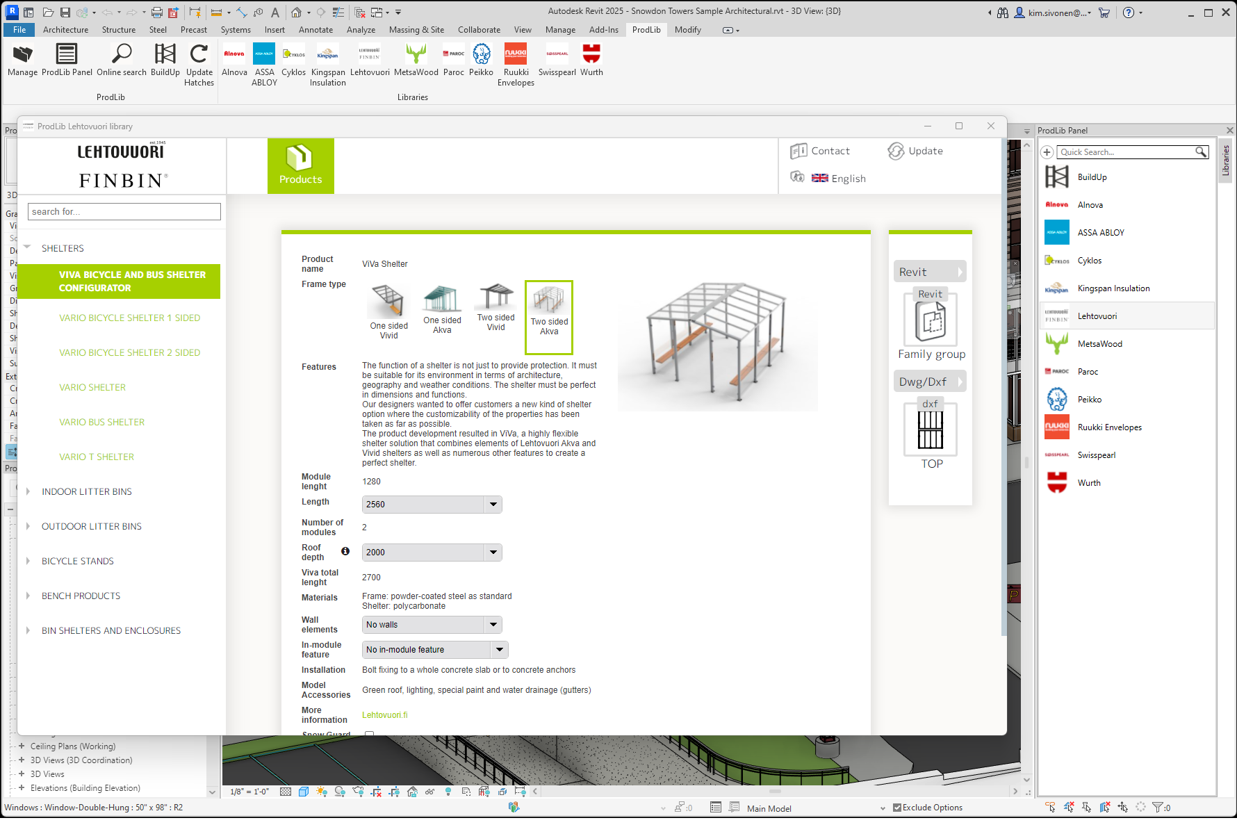1237x834 pixels.
Task: Open the Alnova library from ribbon
Action: coord(234,60)
